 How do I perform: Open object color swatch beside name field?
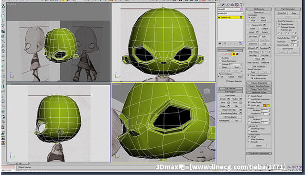click(242, 9)
